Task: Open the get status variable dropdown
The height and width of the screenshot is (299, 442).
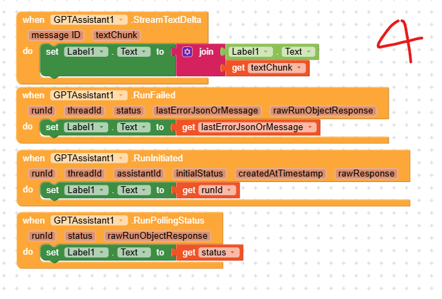Action: (219, 253)
